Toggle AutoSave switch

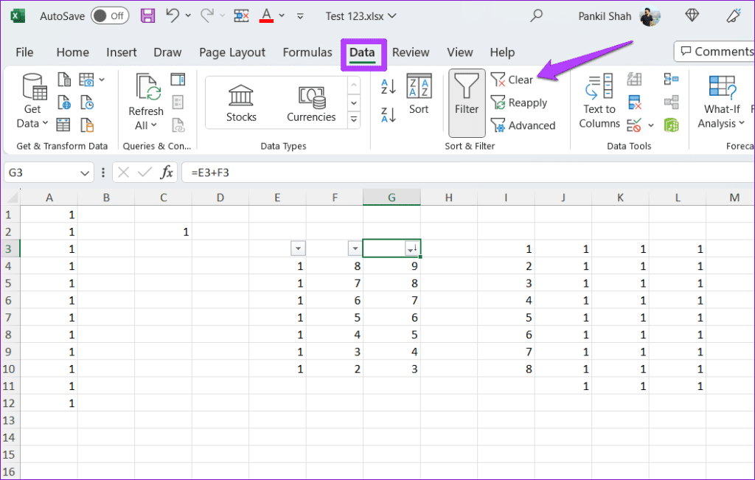click(110, 16)
